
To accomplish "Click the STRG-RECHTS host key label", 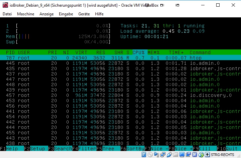I will pyautogui.click(x=223, y=155).
